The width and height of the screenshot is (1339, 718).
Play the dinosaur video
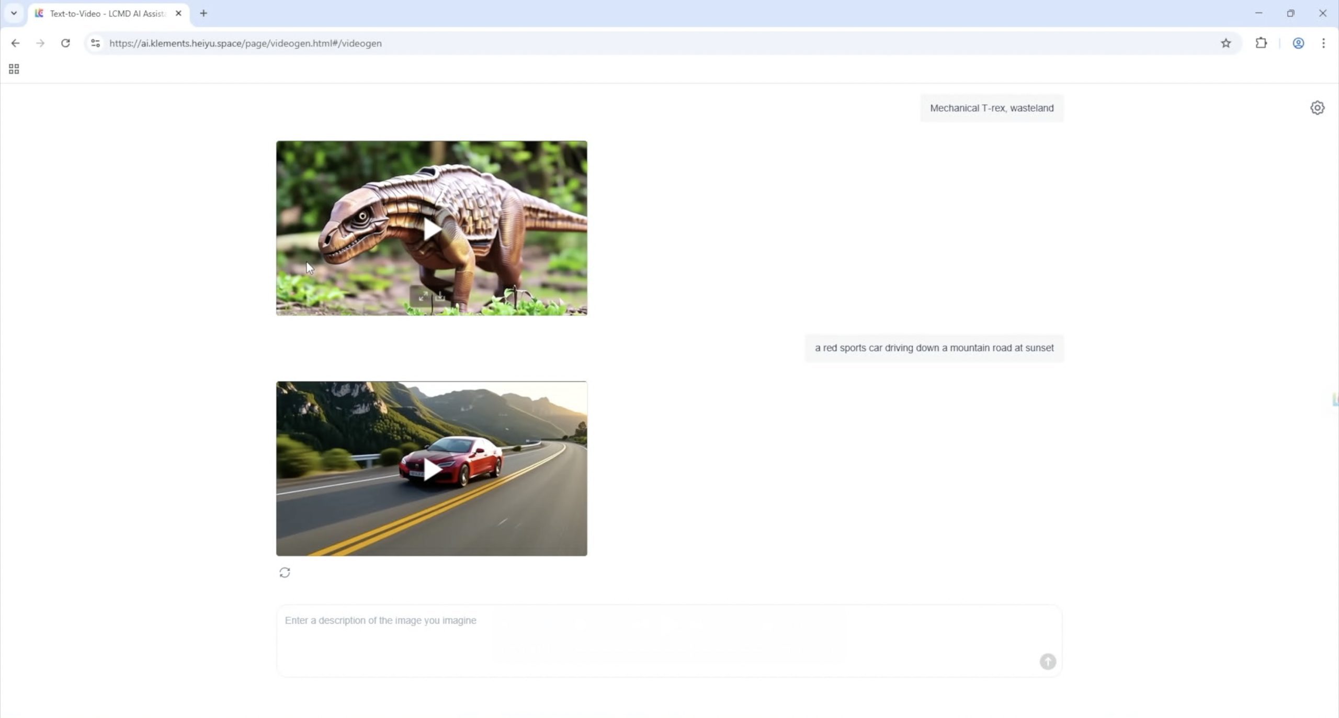point(432,229)
